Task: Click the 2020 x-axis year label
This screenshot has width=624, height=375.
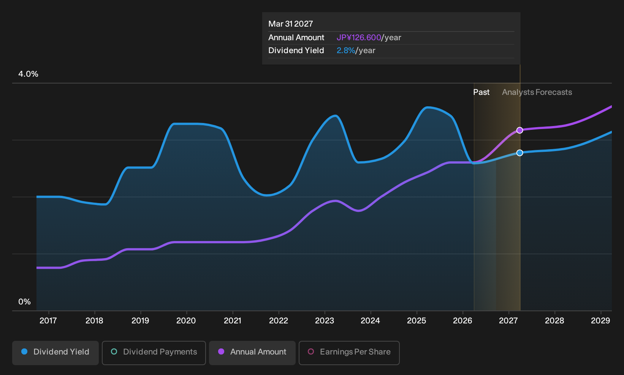Action: click(x=186, y=321)
